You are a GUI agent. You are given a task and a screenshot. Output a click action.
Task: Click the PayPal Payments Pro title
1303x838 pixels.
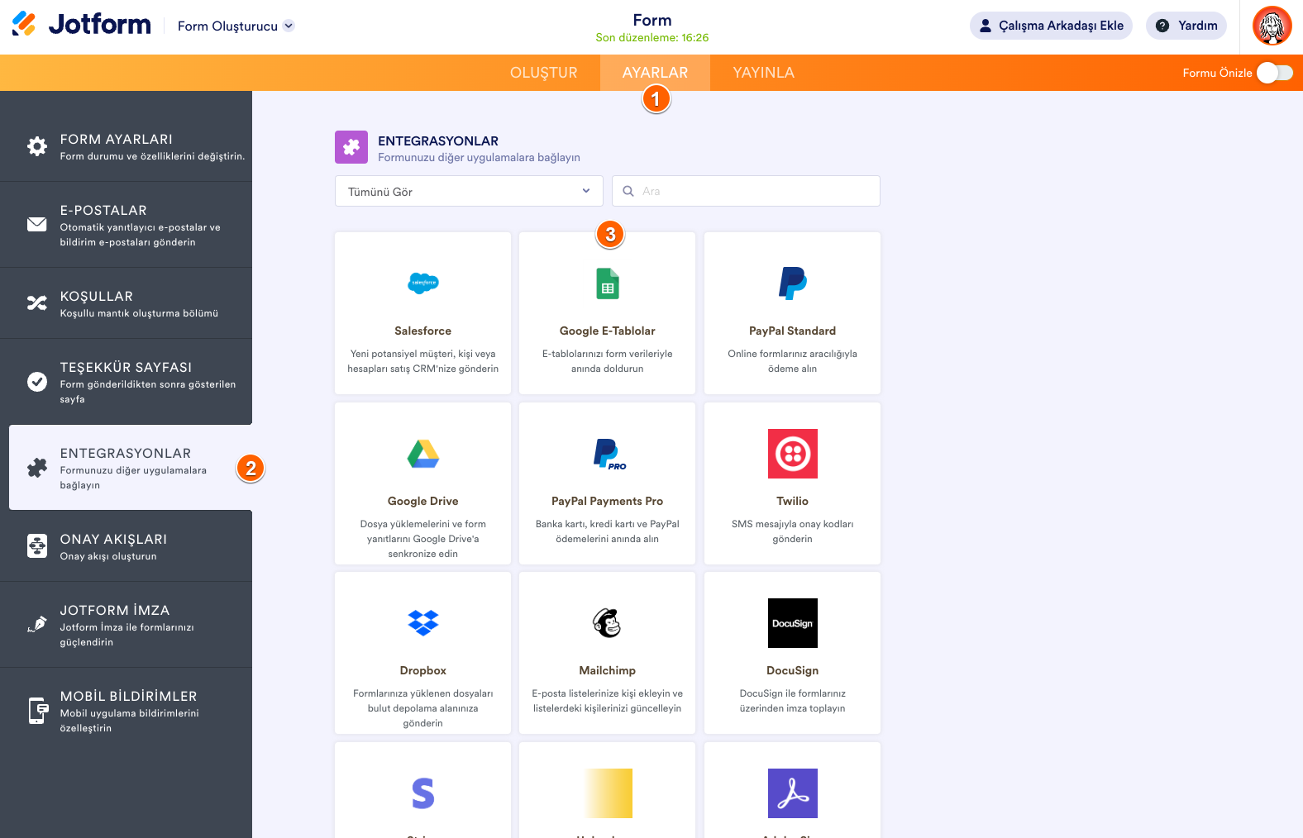click(608, 501)
